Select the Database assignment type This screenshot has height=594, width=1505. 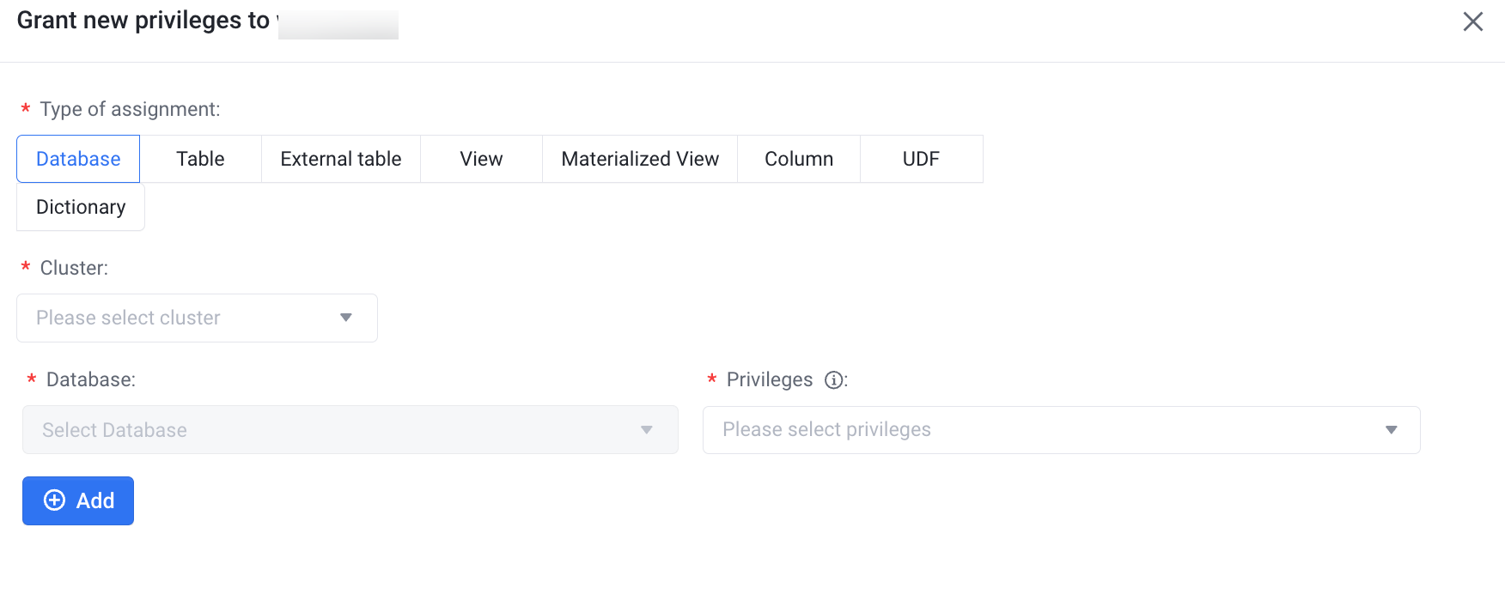click(x=78, y=159)
